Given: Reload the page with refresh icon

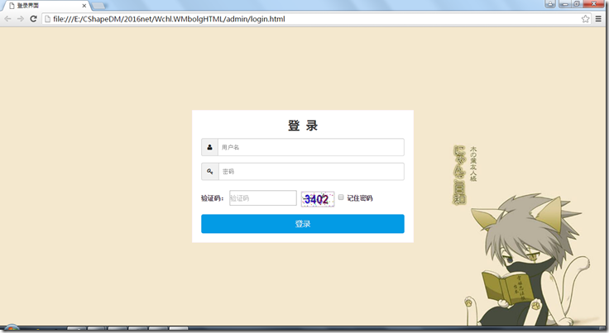Looking at the screenshot, I should tap(33, 19).
